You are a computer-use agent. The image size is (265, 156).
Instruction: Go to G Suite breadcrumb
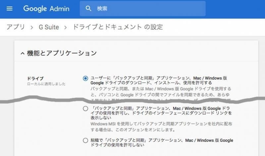point(49,27)
